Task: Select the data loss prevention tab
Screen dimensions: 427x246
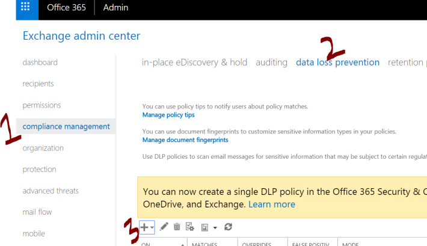Action: coord(337,63)
